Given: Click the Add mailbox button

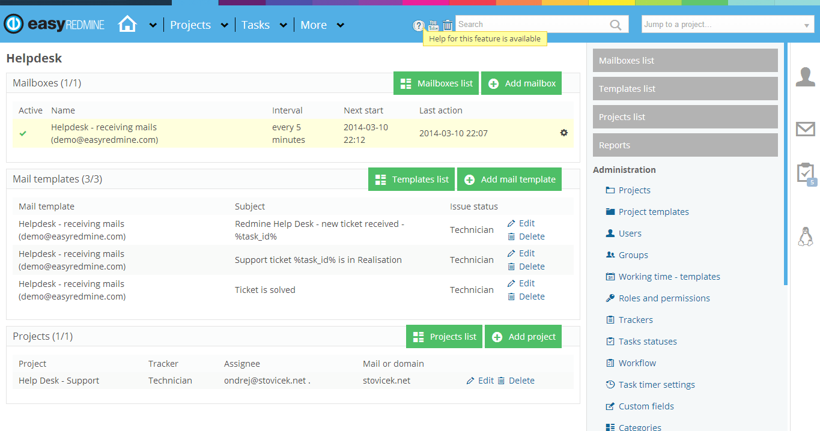Looking at the screenshot, I should tap(521, 83).
